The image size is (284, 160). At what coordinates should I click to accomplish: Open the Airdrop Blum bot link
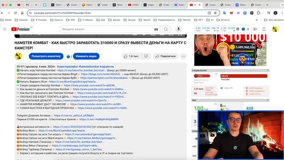(x=63, y=130)
